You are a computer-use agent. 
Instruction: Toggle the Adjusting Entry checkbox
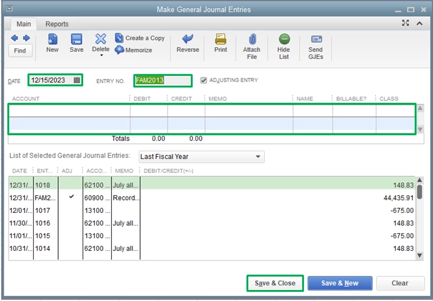tap(204, 80)
